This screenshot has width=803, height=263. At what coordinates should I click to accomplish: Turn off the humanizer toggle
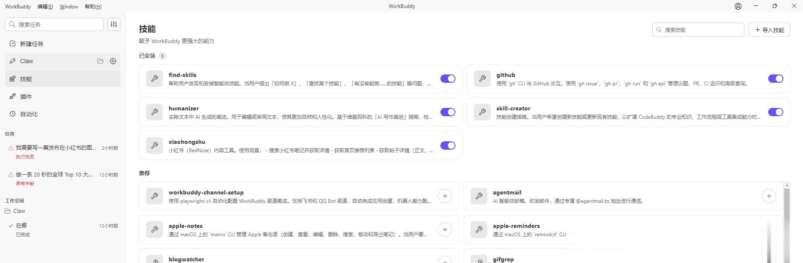[448, 112]
